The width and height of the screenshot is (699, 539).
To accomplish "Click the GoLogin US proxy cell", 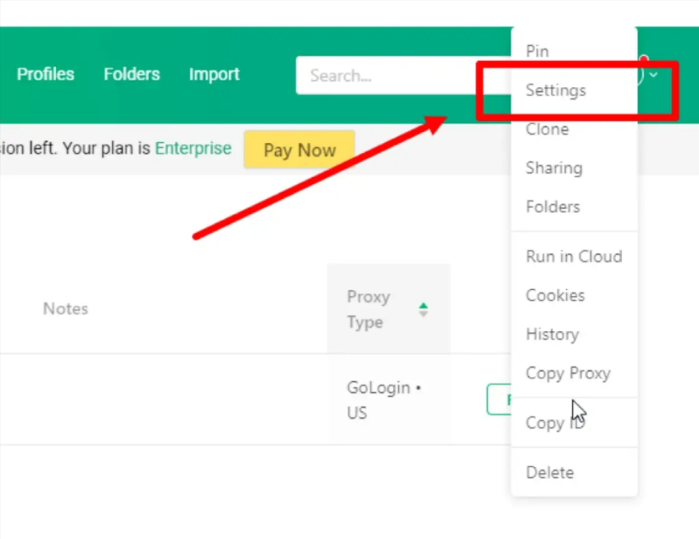I will coord(384,400).
